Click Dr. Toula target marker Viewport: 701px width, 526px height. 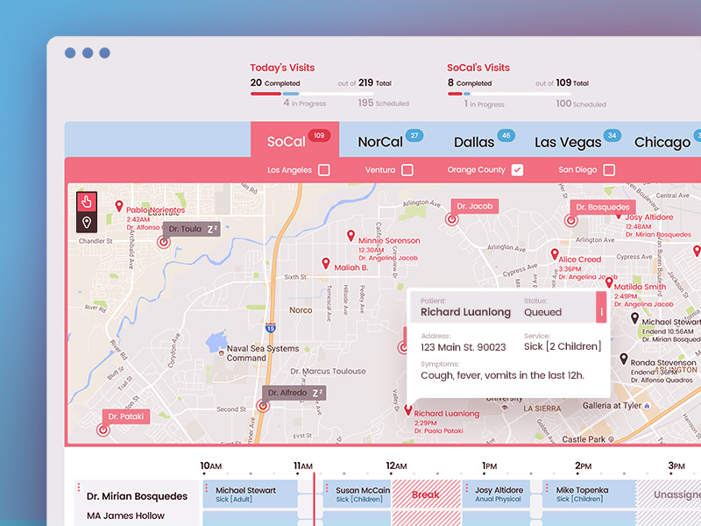coord(164,243)
